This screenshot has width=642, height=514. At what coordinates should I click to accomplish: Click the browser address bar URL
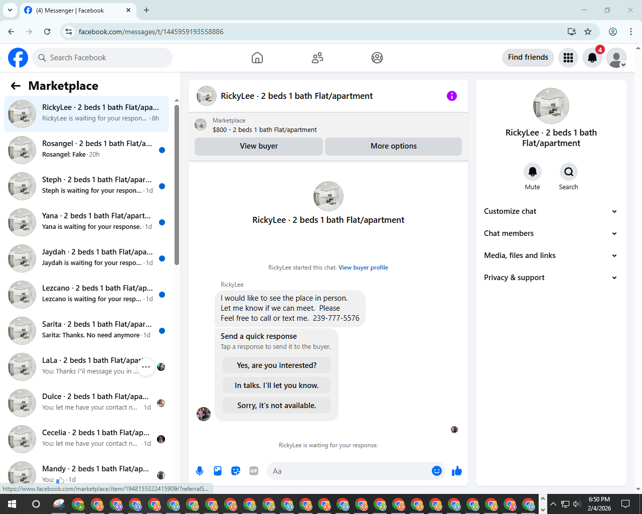151,32
